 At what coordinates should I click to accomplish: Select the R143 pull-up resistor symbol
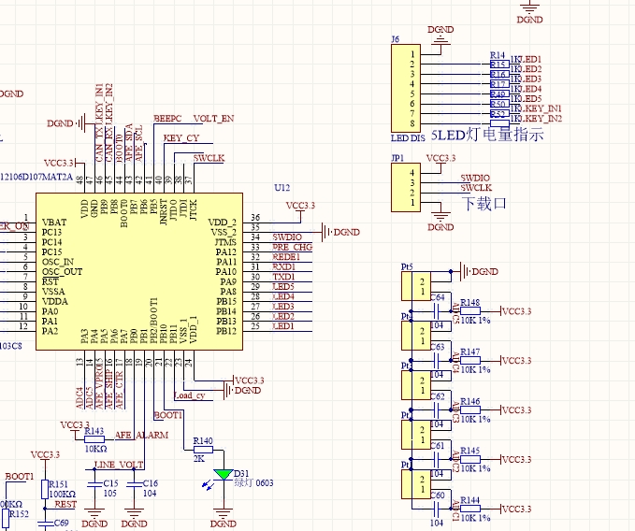(94, 439)
